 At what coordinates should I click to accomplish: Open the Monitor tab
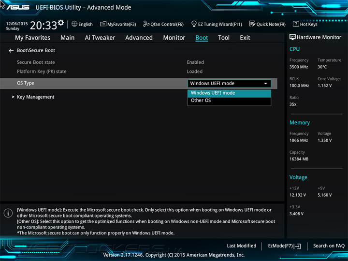174,38
